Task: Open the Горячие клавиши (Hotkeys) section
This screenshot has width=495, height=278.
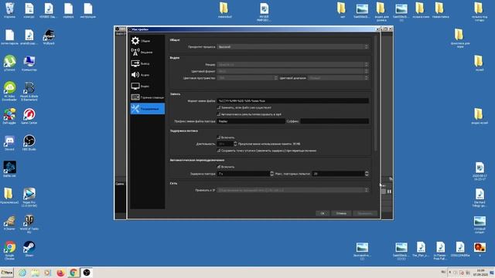Action: [148, 97]
